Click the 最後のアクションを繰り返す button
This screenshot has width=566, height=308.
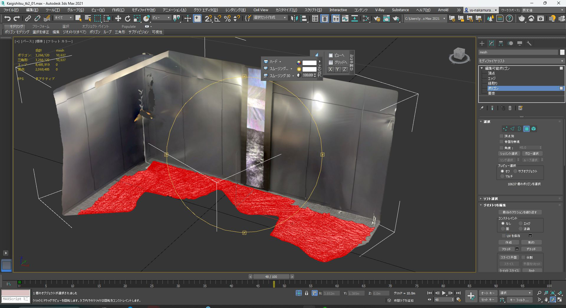point(520,212)
